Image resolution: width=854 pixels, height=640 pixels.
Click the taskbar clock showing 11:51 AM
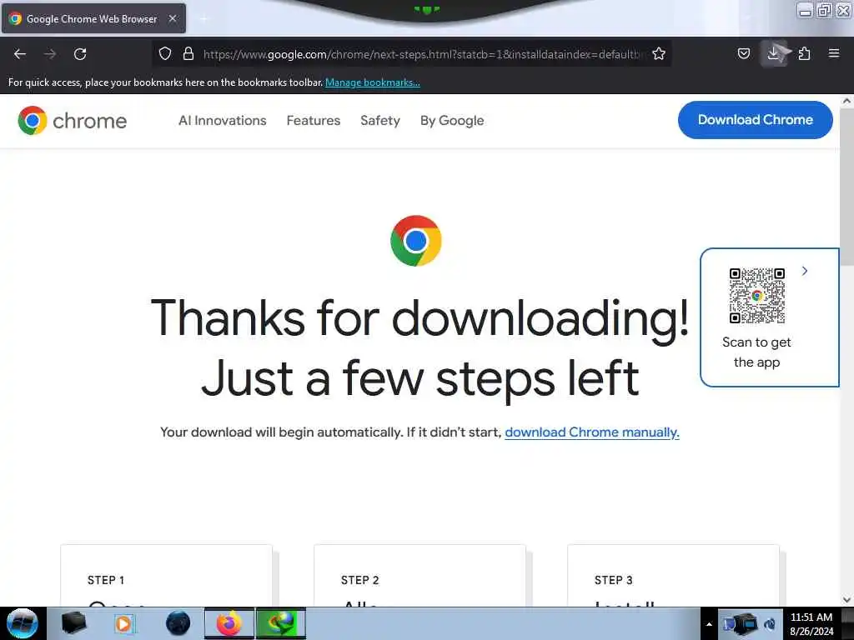click(811, 623)
